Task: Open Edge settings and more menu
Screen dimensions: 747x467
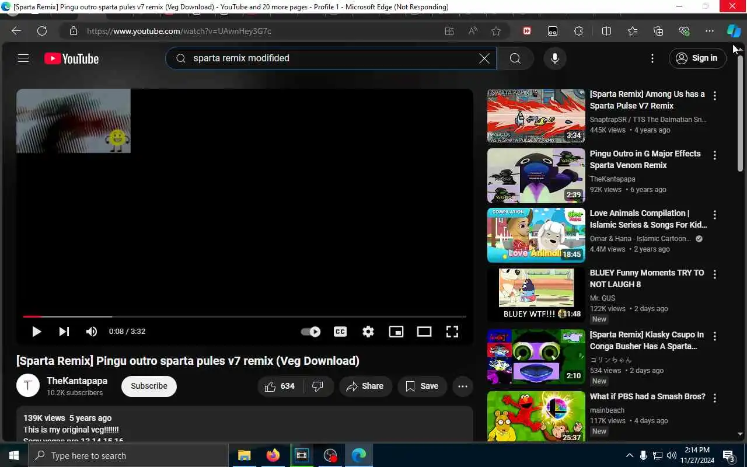Action: click(710, 31)
